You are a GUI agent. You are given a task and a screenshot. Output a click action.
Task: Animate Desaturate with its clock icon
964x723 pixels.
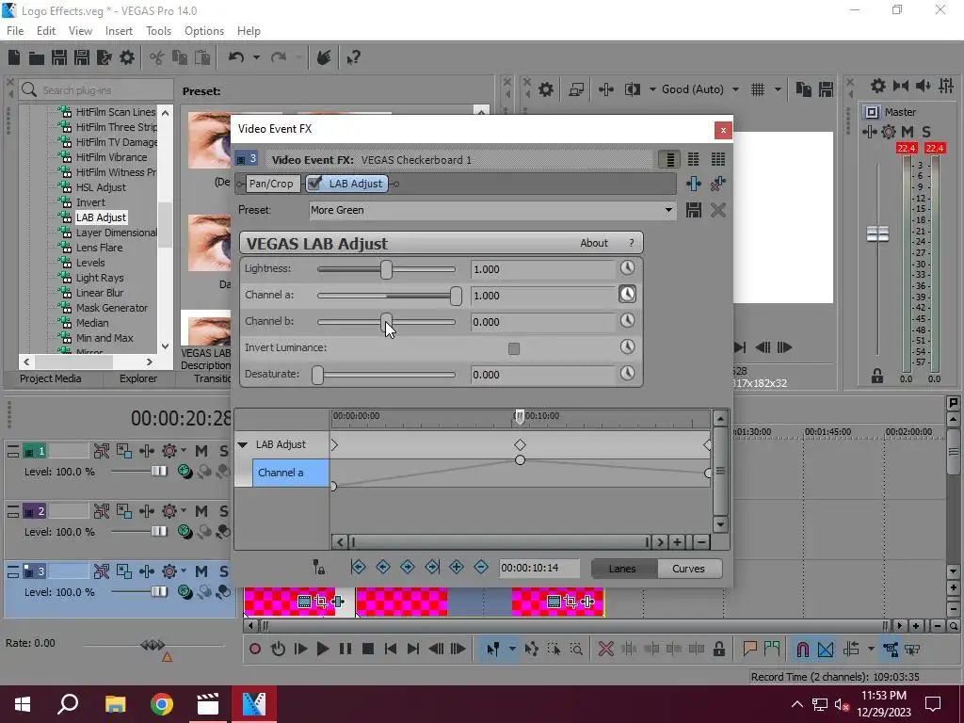627,373
